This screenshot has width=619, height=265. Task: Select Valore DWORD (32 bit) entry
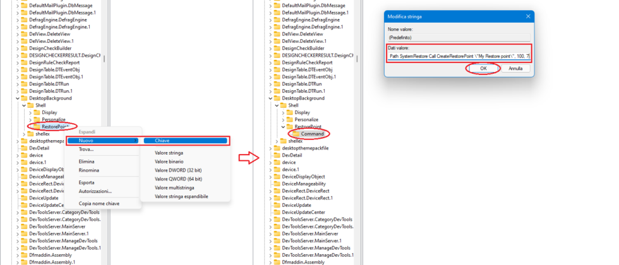pos(178,170)
